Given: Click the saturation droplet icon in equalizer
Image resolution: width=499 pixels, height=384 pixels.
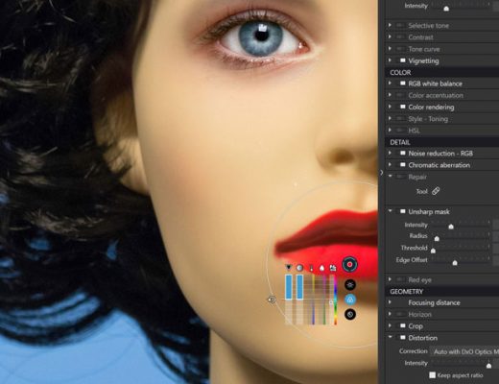Looking at the screenshot, I should [321, 268].
